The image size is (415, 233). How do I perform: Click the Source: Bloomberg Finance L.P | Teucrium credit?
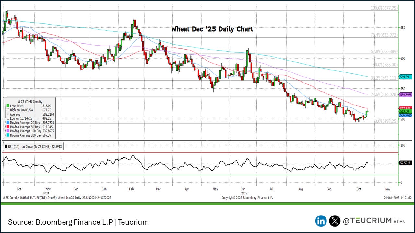78,222
